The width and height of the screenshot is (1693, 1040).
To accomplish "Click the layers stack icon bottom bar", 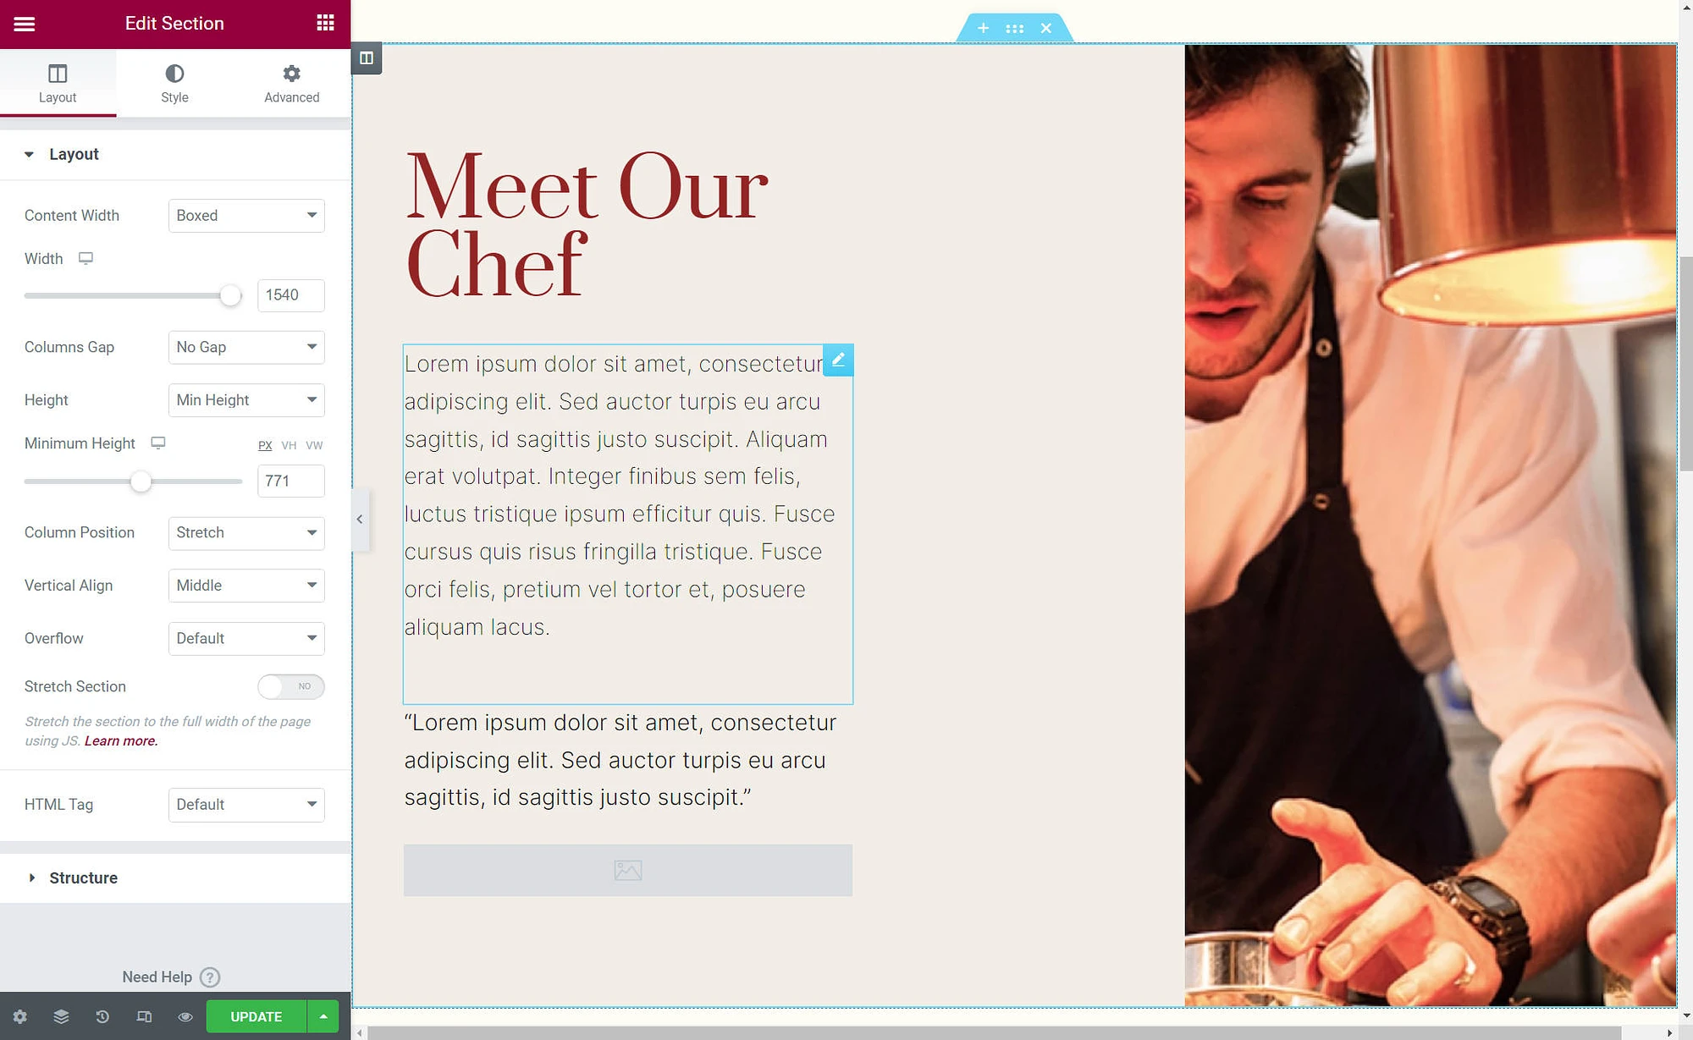I will 60,1015.
